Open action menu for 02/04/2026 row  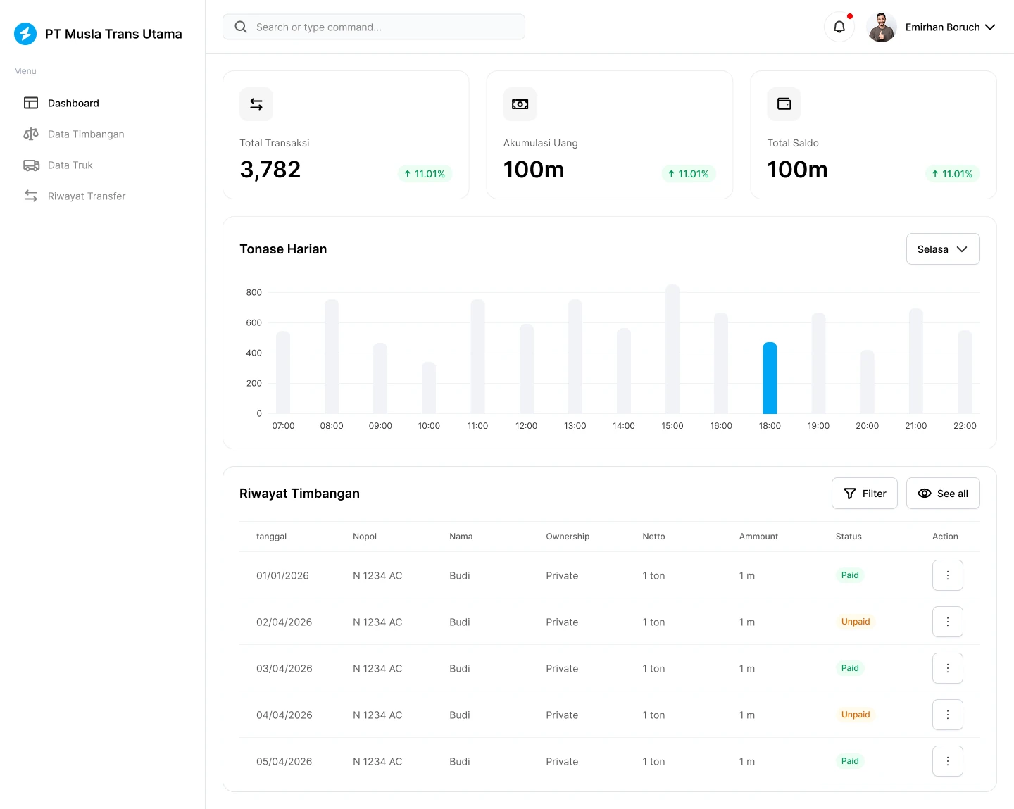[948, 622]
